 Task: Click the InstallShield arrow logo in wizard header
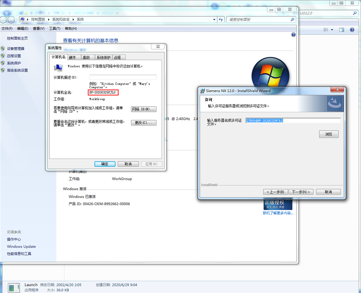[335, 103]
